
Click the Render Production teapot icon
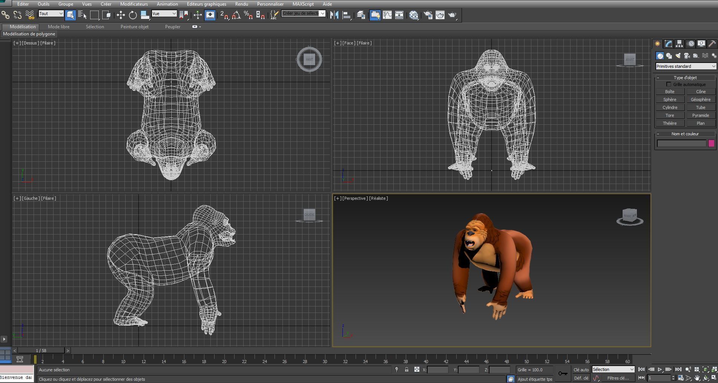coord(453,15)
